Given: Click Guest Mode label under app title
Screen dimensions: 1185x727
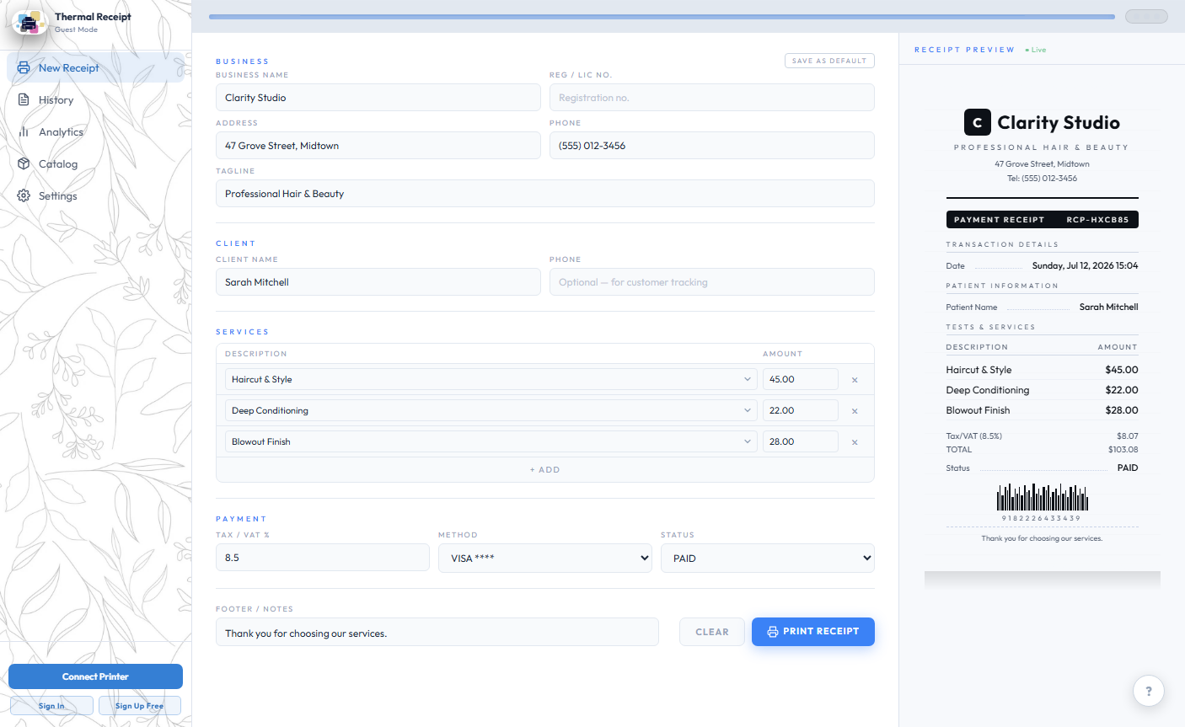Looking at the screenshot, I should pyautogui.click(x=76, y=29).
